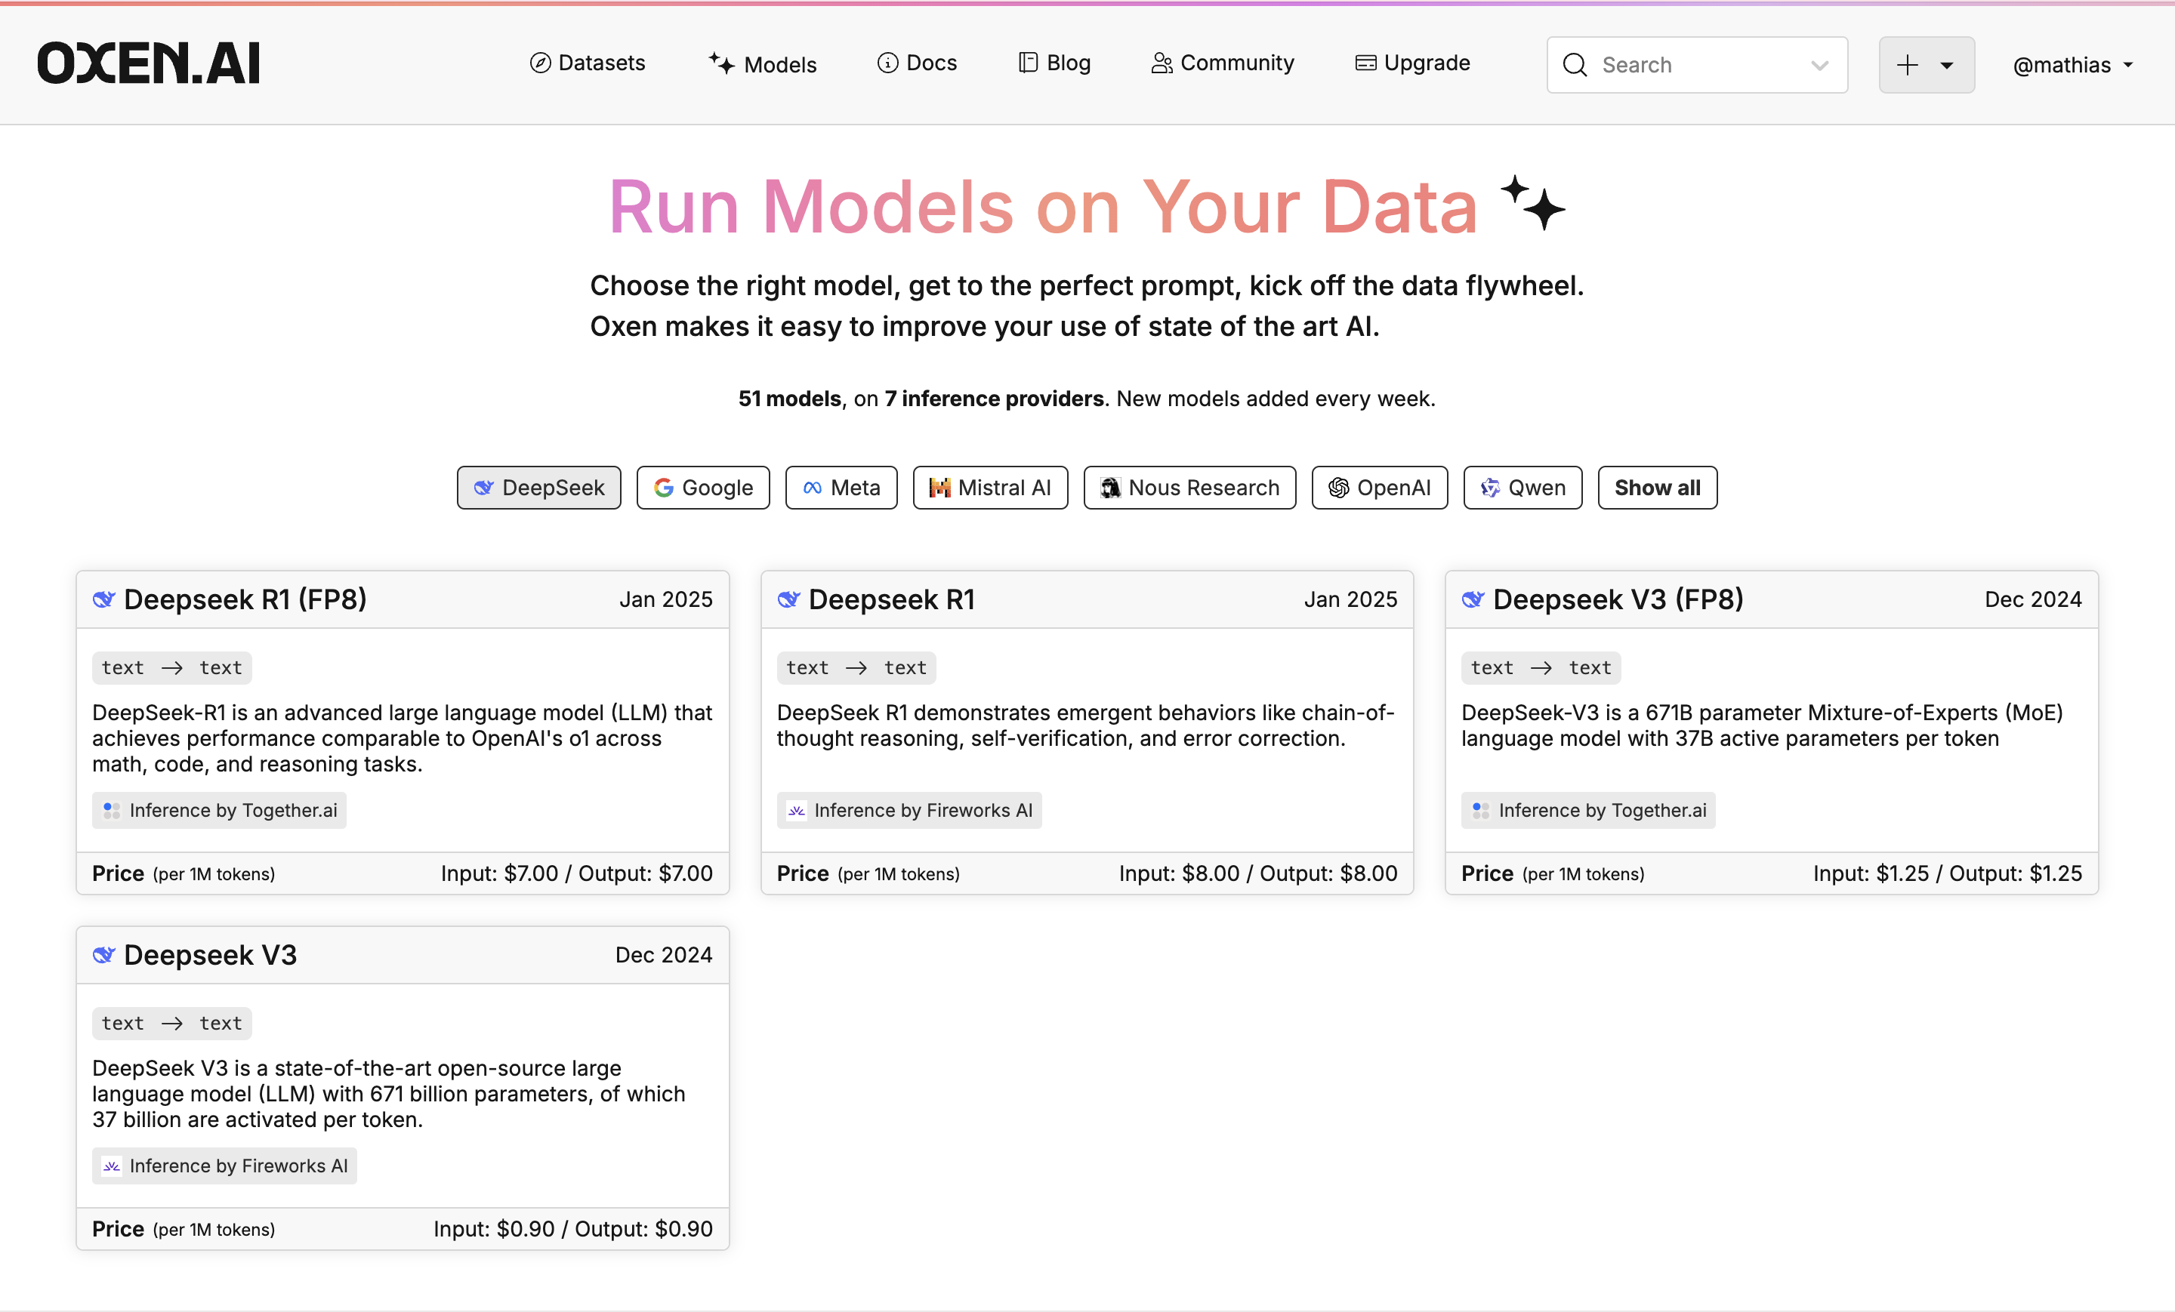Image resolution: width=2175 pixels, height=1312 pixels.
Task: Click the DeepSeek whale icon on Deepseek R1 card
Action: click(788, 599)
